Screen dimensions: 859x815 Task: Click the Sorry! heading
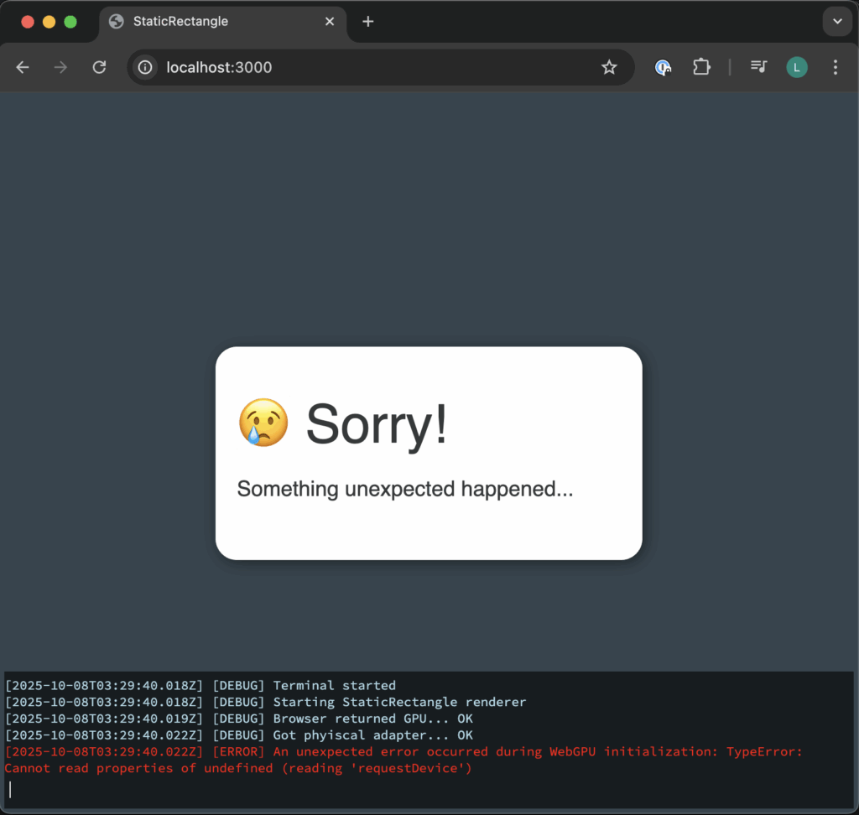377,423
